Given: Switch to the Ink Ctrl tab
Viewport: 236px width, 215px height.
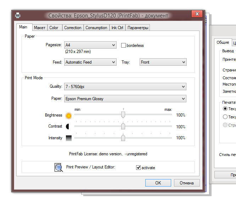Looking at the screenshot, I should [117, 28].
